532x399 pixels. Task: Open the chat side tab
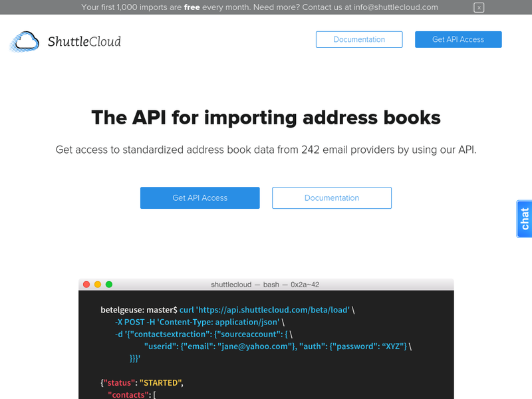[524, 219]
